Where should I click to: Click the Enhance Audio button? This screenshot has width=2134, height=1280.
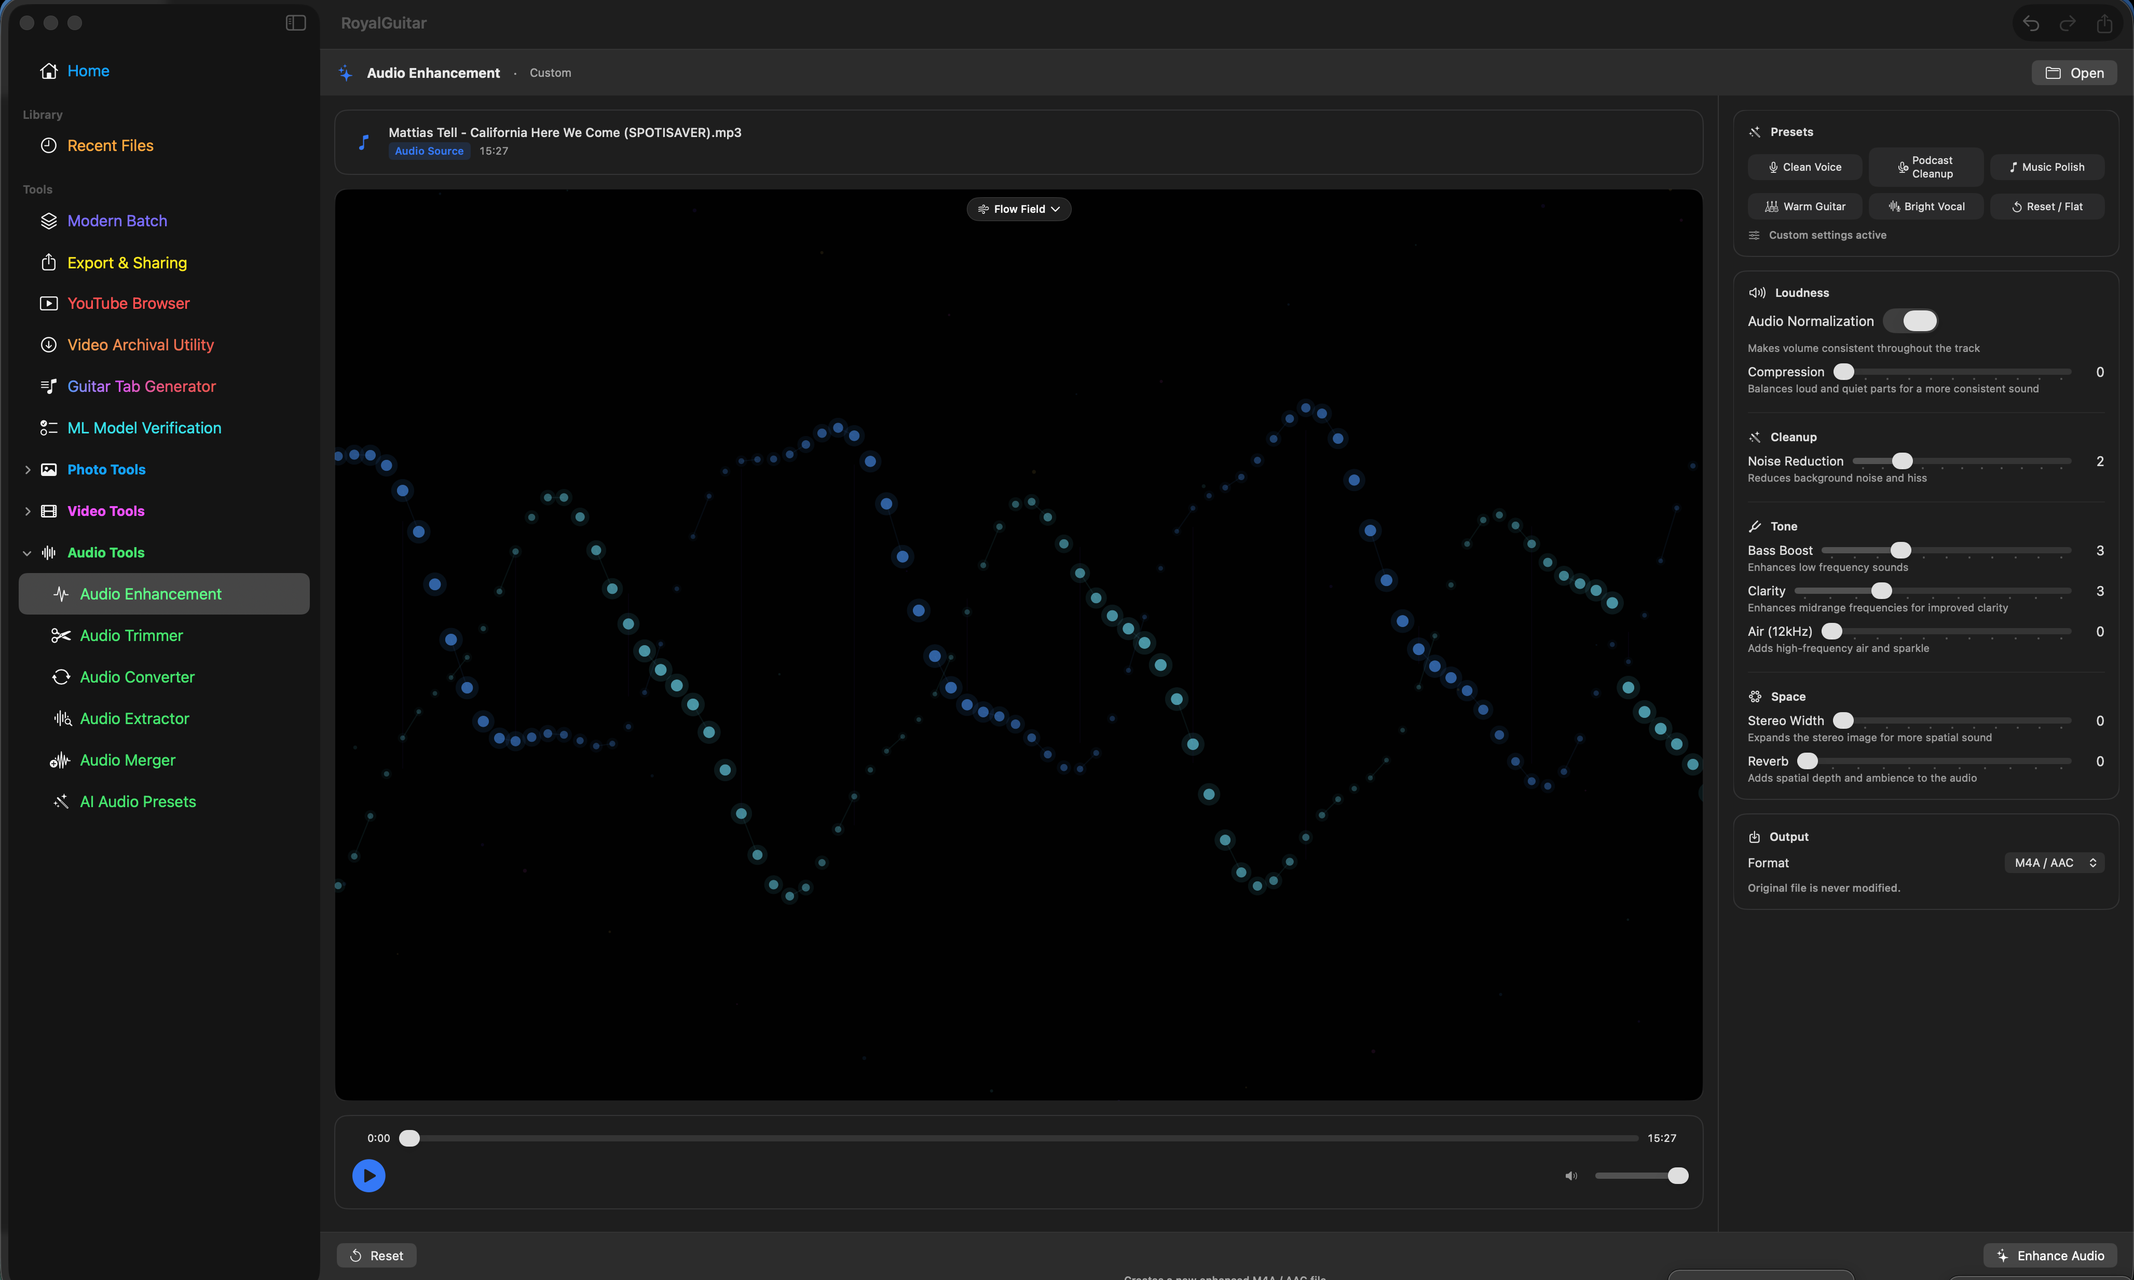click(2050, 1256)
